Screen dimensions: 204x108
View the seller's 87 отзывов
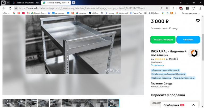[x=172, y=59]
